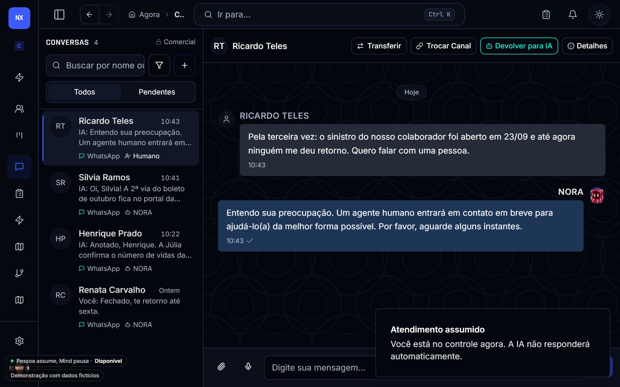Open the kanban columns sidebar icon
The image size is (620, 387).
coord(19,135)
